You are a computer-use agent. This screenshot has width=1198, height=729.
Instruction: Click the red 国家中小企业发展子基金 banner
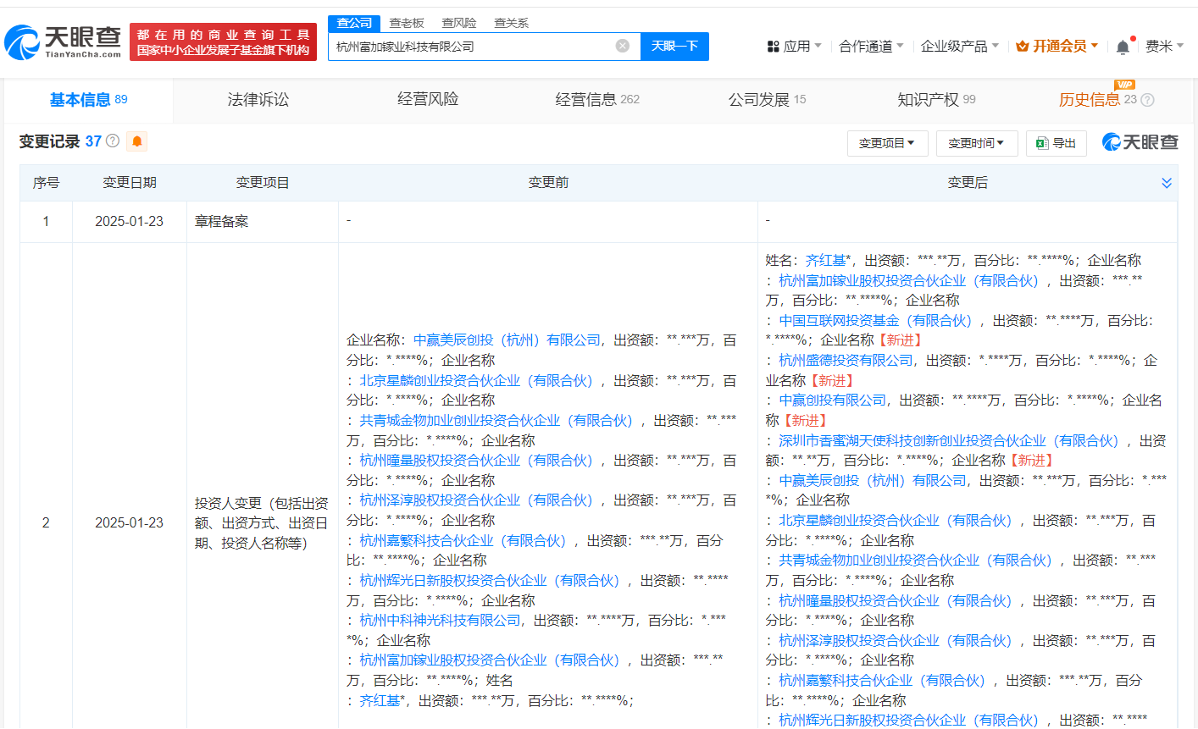[223, 42]
